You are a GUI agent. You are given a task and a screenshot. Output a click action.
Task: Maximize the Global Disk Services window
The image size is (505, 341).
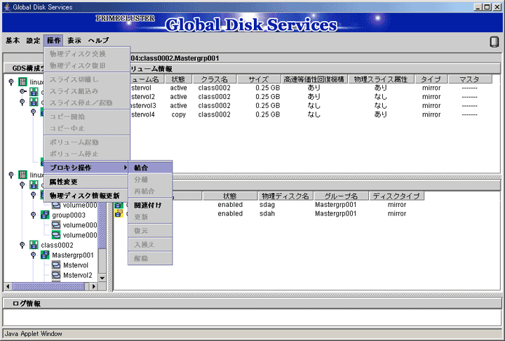[487, 7]
